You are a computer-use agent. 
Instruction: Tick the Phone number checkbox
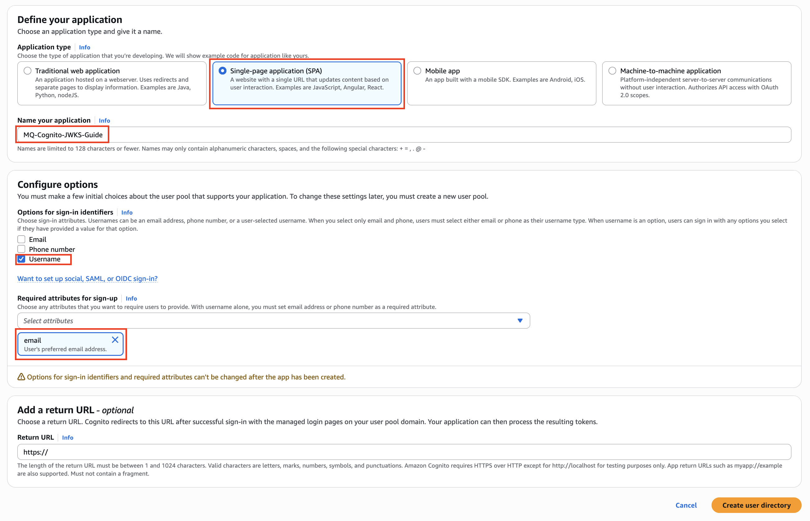pos(21,249)
